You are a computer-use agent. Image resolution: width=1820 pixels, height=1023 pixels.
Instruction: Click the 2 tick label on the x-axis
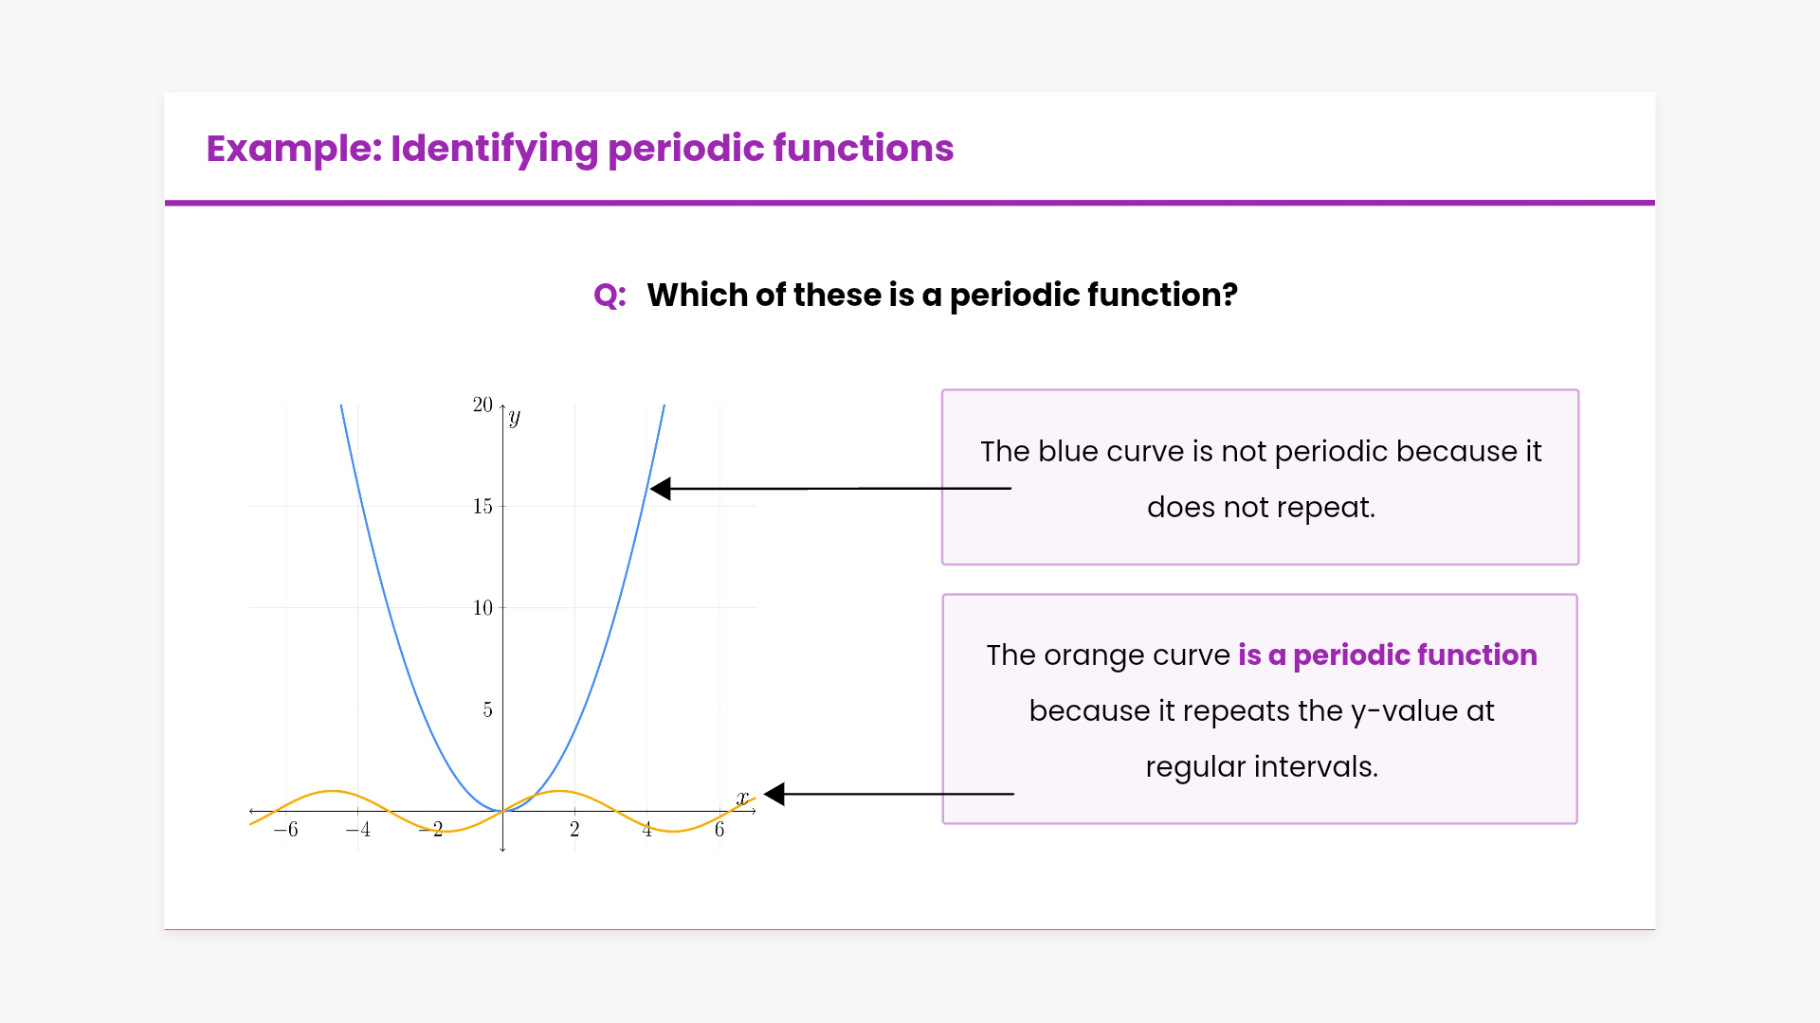point(574,830)
